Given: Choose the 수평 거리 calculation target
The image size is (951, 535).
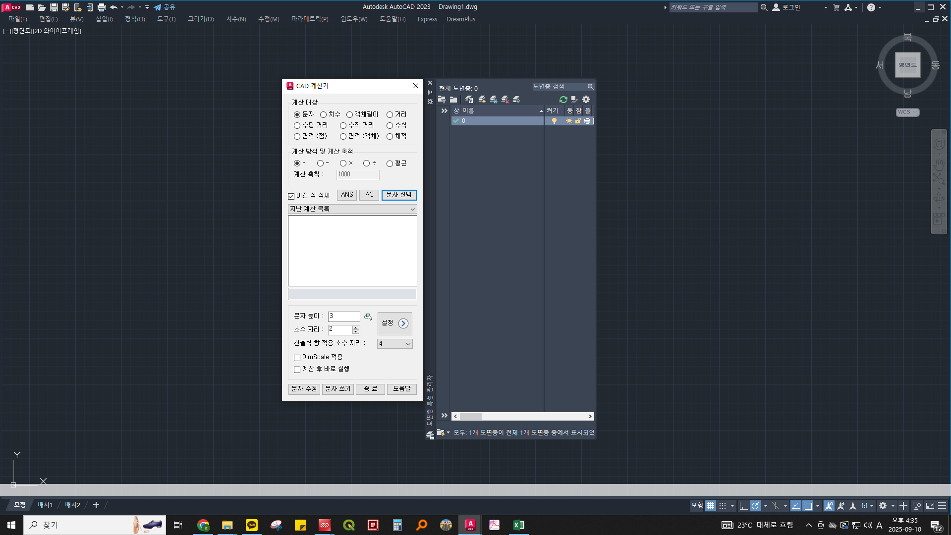Looking at the screenshot, I should (311, 125).
